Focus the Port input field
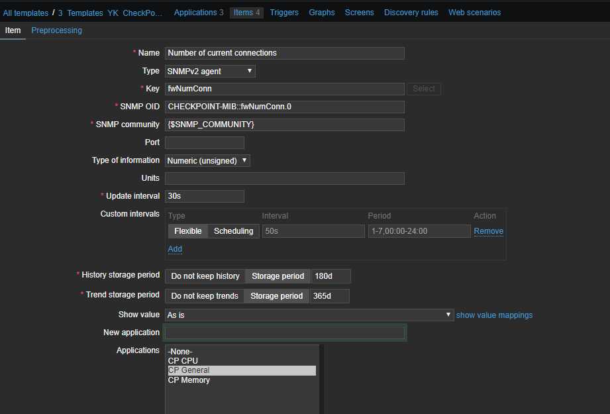 click(x=204, y=142)
